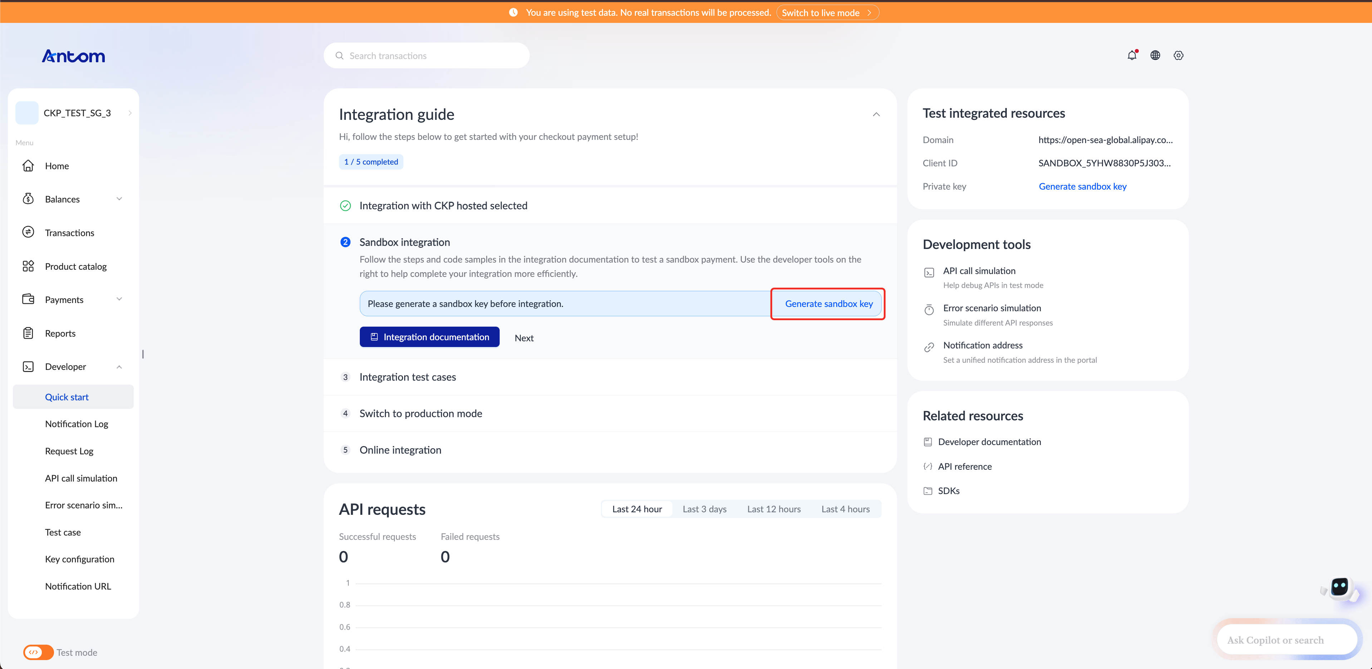Open Developer documentation link

pyautogui.click(x=989, y=441)
